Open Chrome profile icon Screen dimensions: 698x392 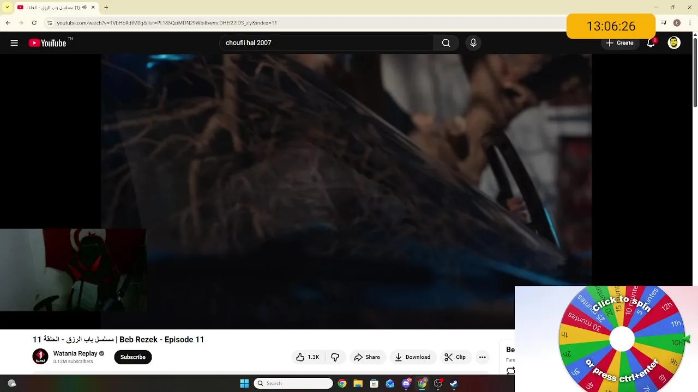[677, 23]
